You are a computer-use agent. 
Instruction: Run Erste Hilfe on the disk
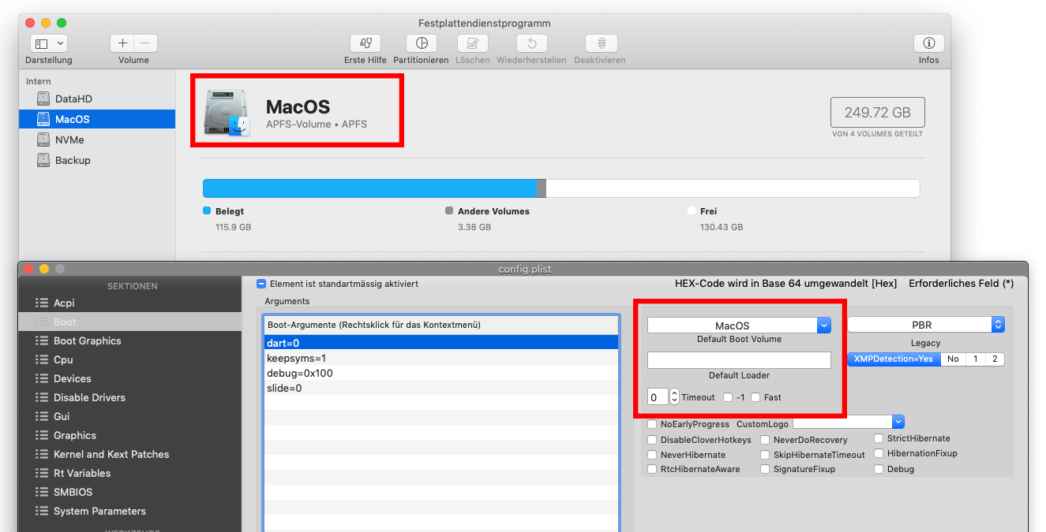(365, 44)
